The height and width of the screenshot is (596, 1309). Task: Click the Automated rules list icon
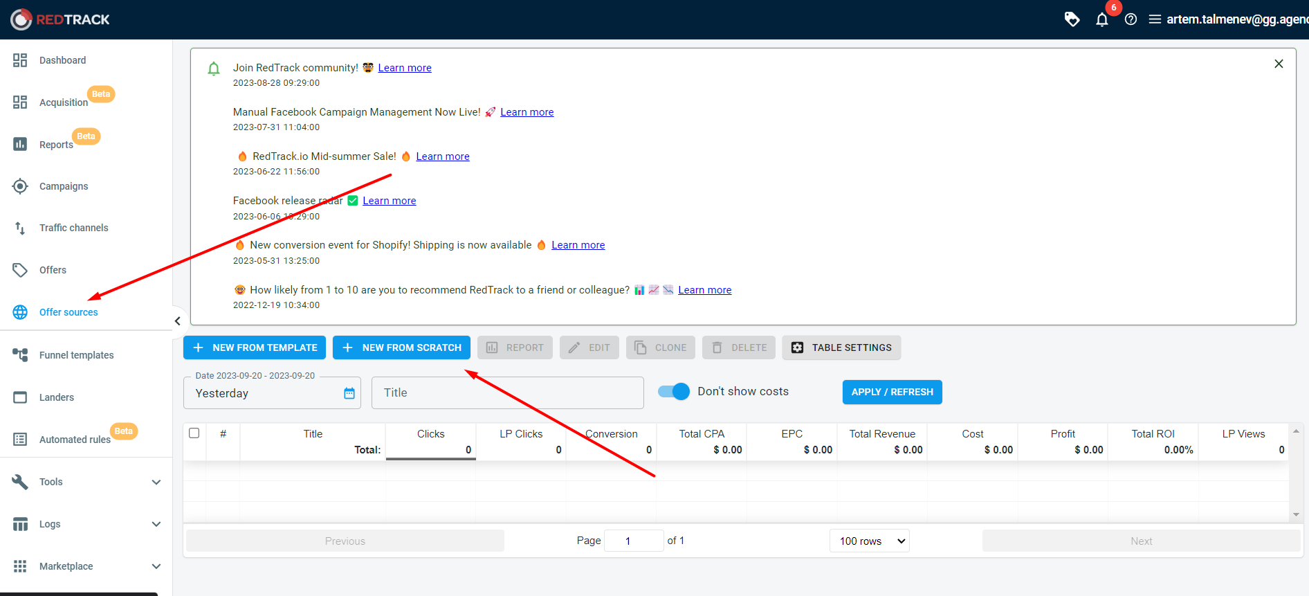(20, 440)
